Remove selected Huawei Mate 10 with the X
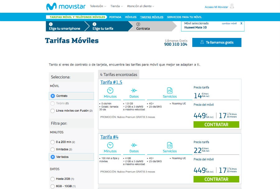This screenshot has width=280, height=189. (x=241, y=23)
